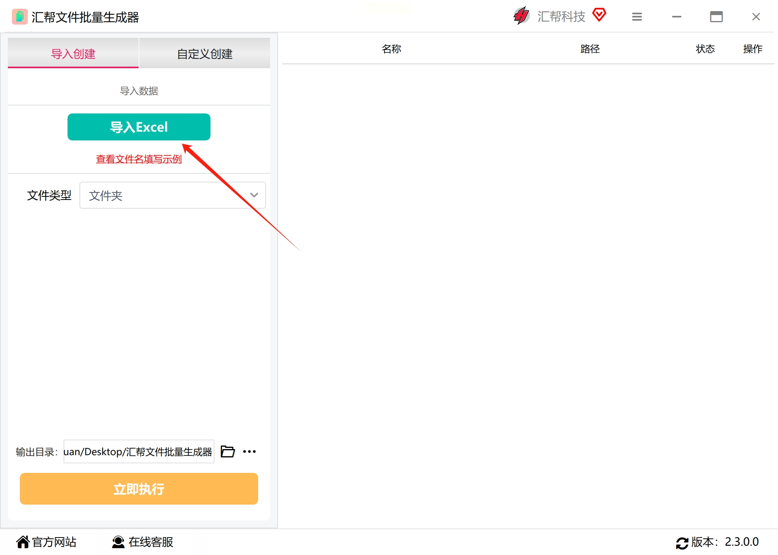Click the 汇帮科技 lightning logo icon
The width and height of the screenshot is (778, 555).
(521, 16)
